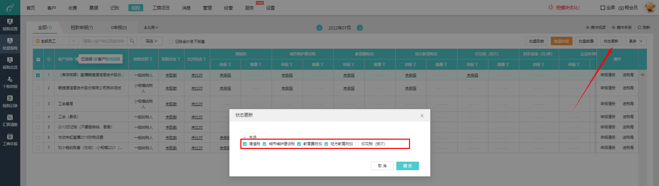This screenshot has width=659, height=186.
Task: Open 工商年报 sidebar icon
Action: 10,139
